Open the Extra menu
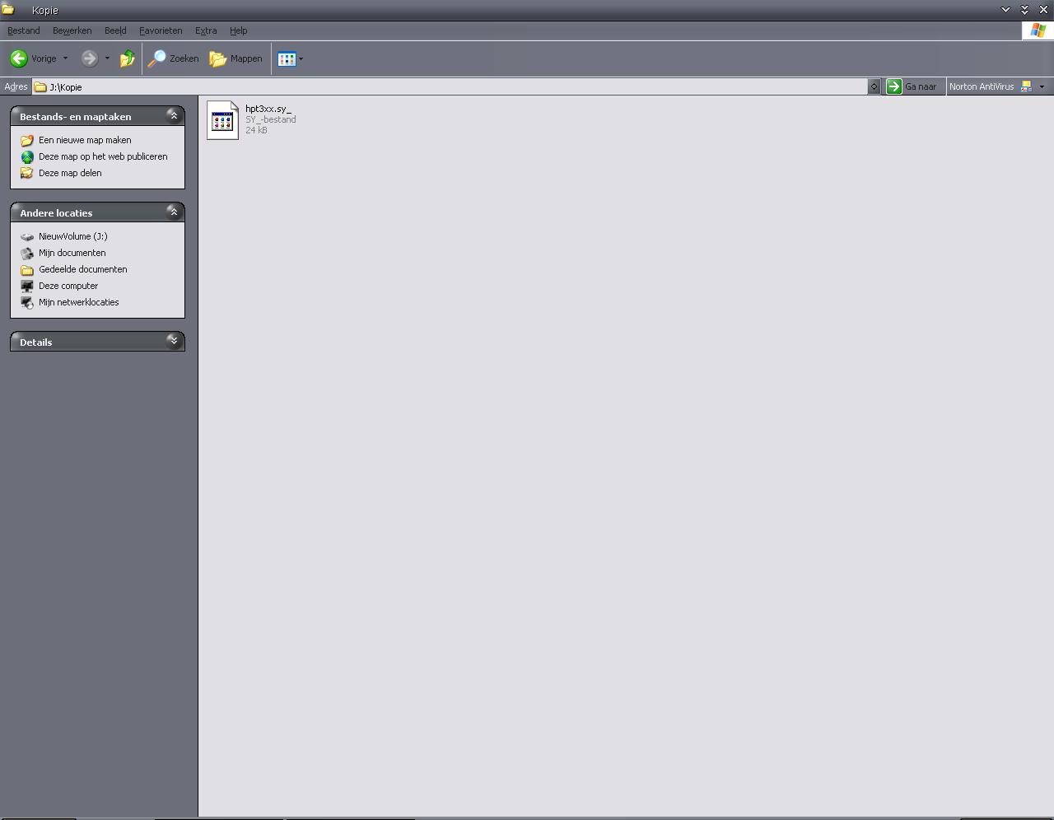 [x=206, y=30]
